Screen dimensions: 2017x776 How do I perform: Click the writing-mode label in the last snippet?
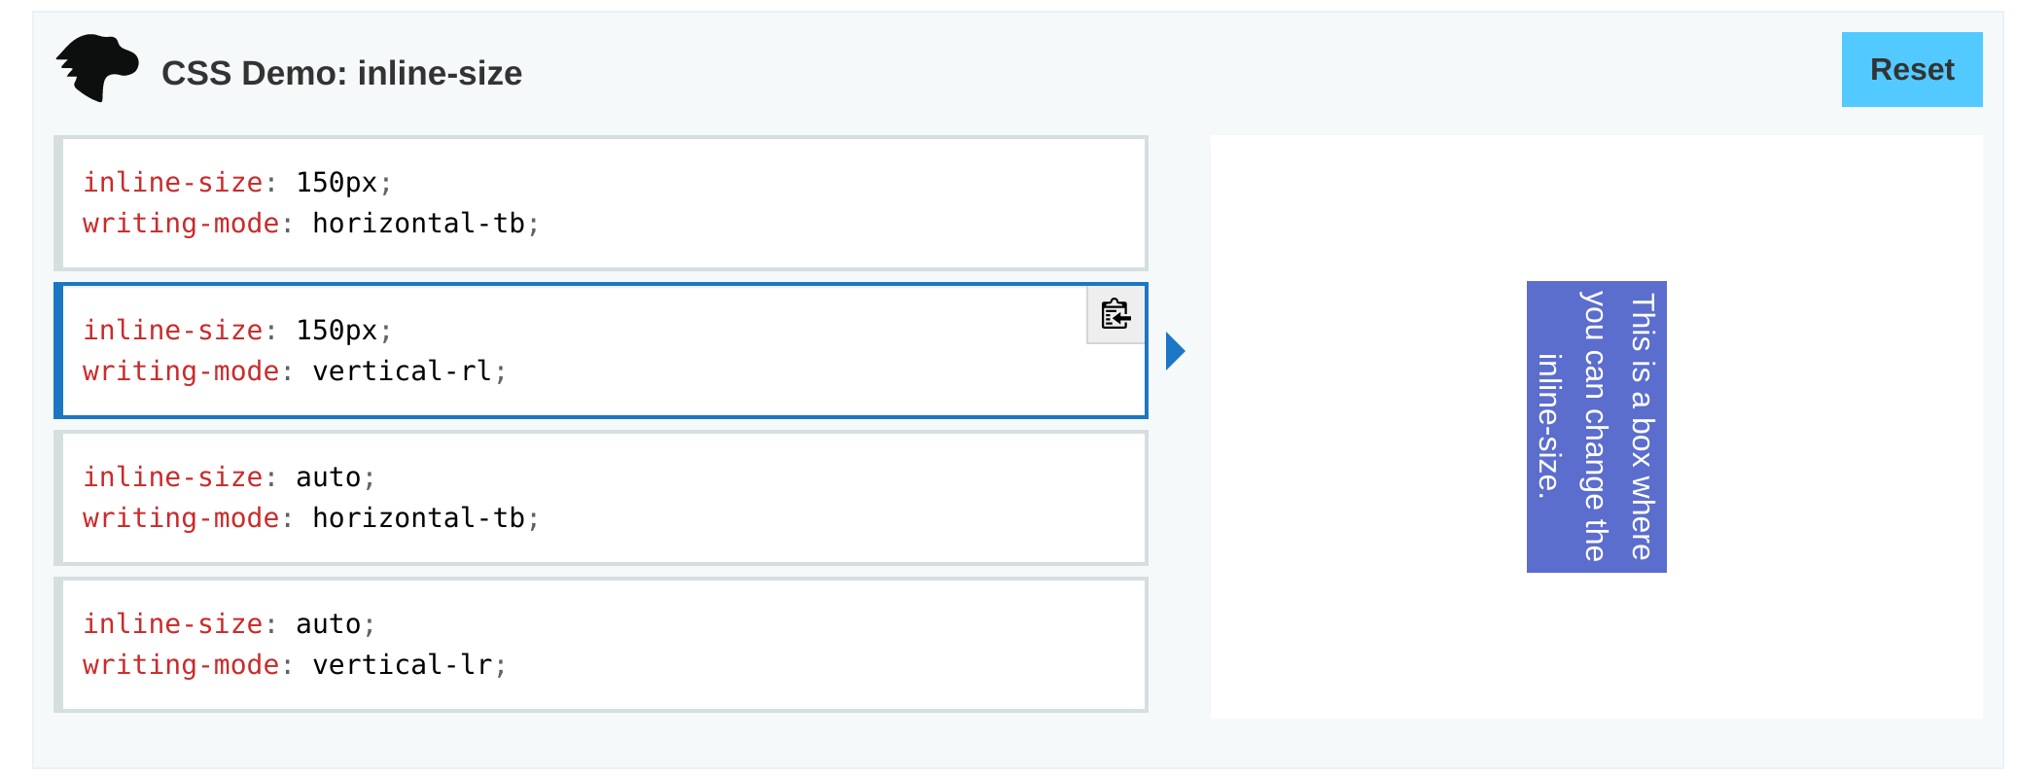181,664
